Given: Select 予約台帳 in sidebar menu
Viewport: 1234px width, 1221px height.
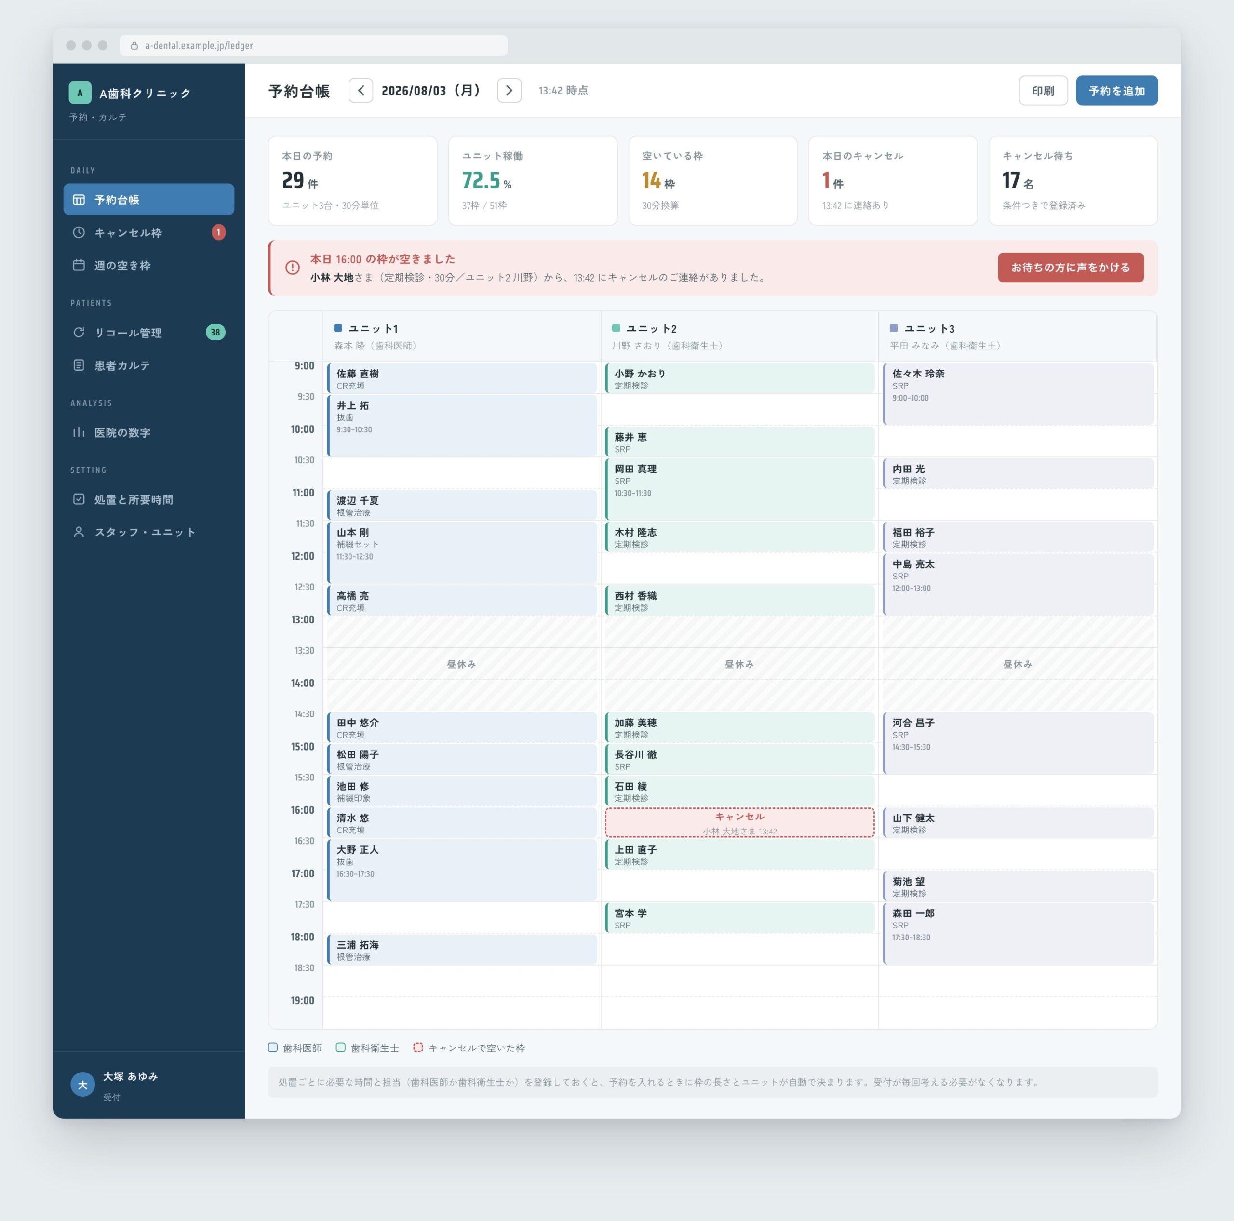Looking at the screenshot, I should [x=149, y=199].
